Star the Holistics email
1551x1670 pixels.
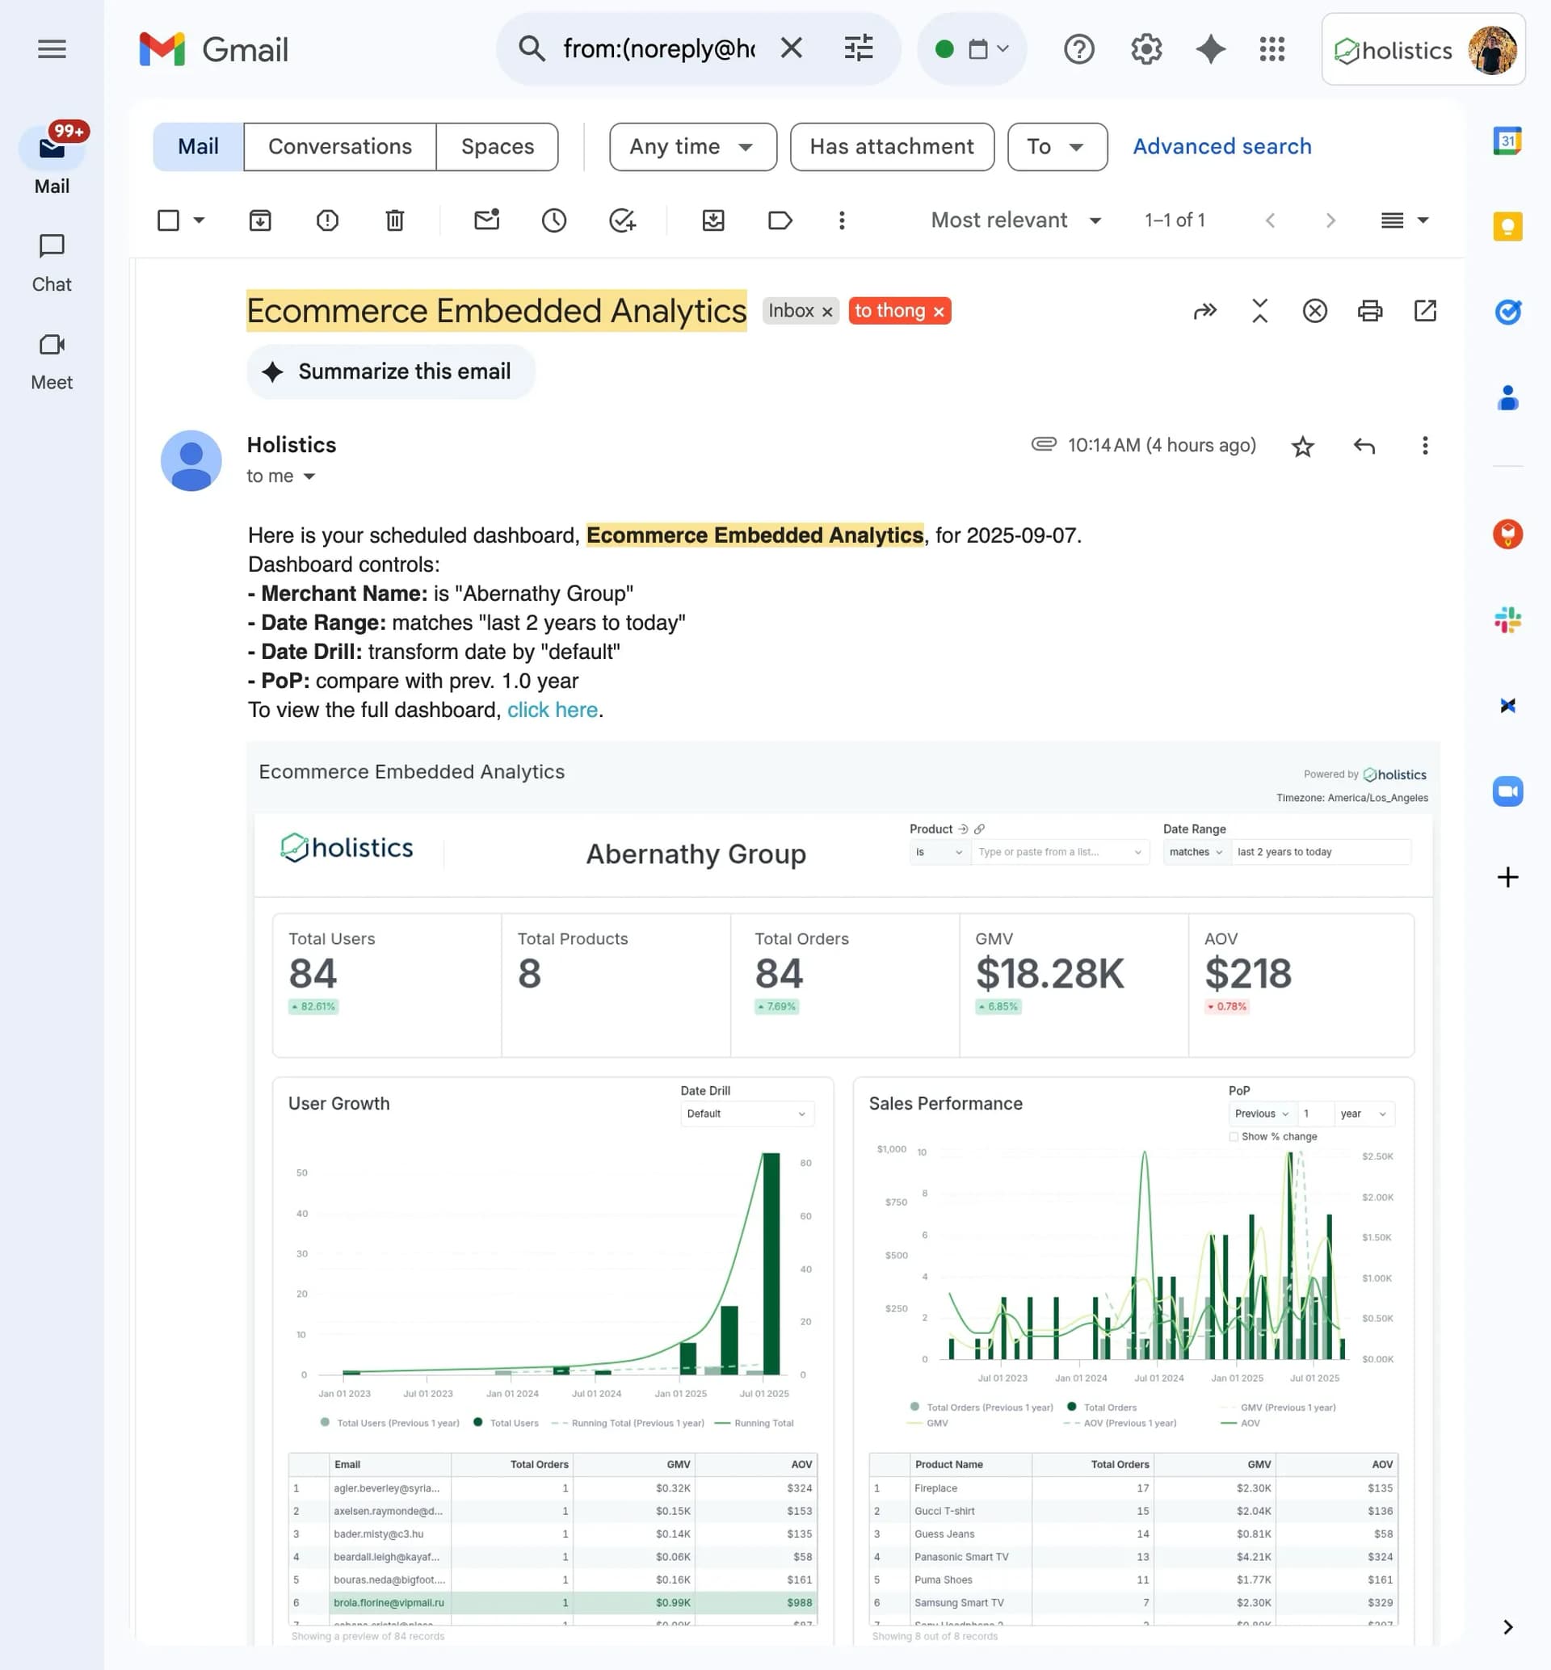point(1302,447)
